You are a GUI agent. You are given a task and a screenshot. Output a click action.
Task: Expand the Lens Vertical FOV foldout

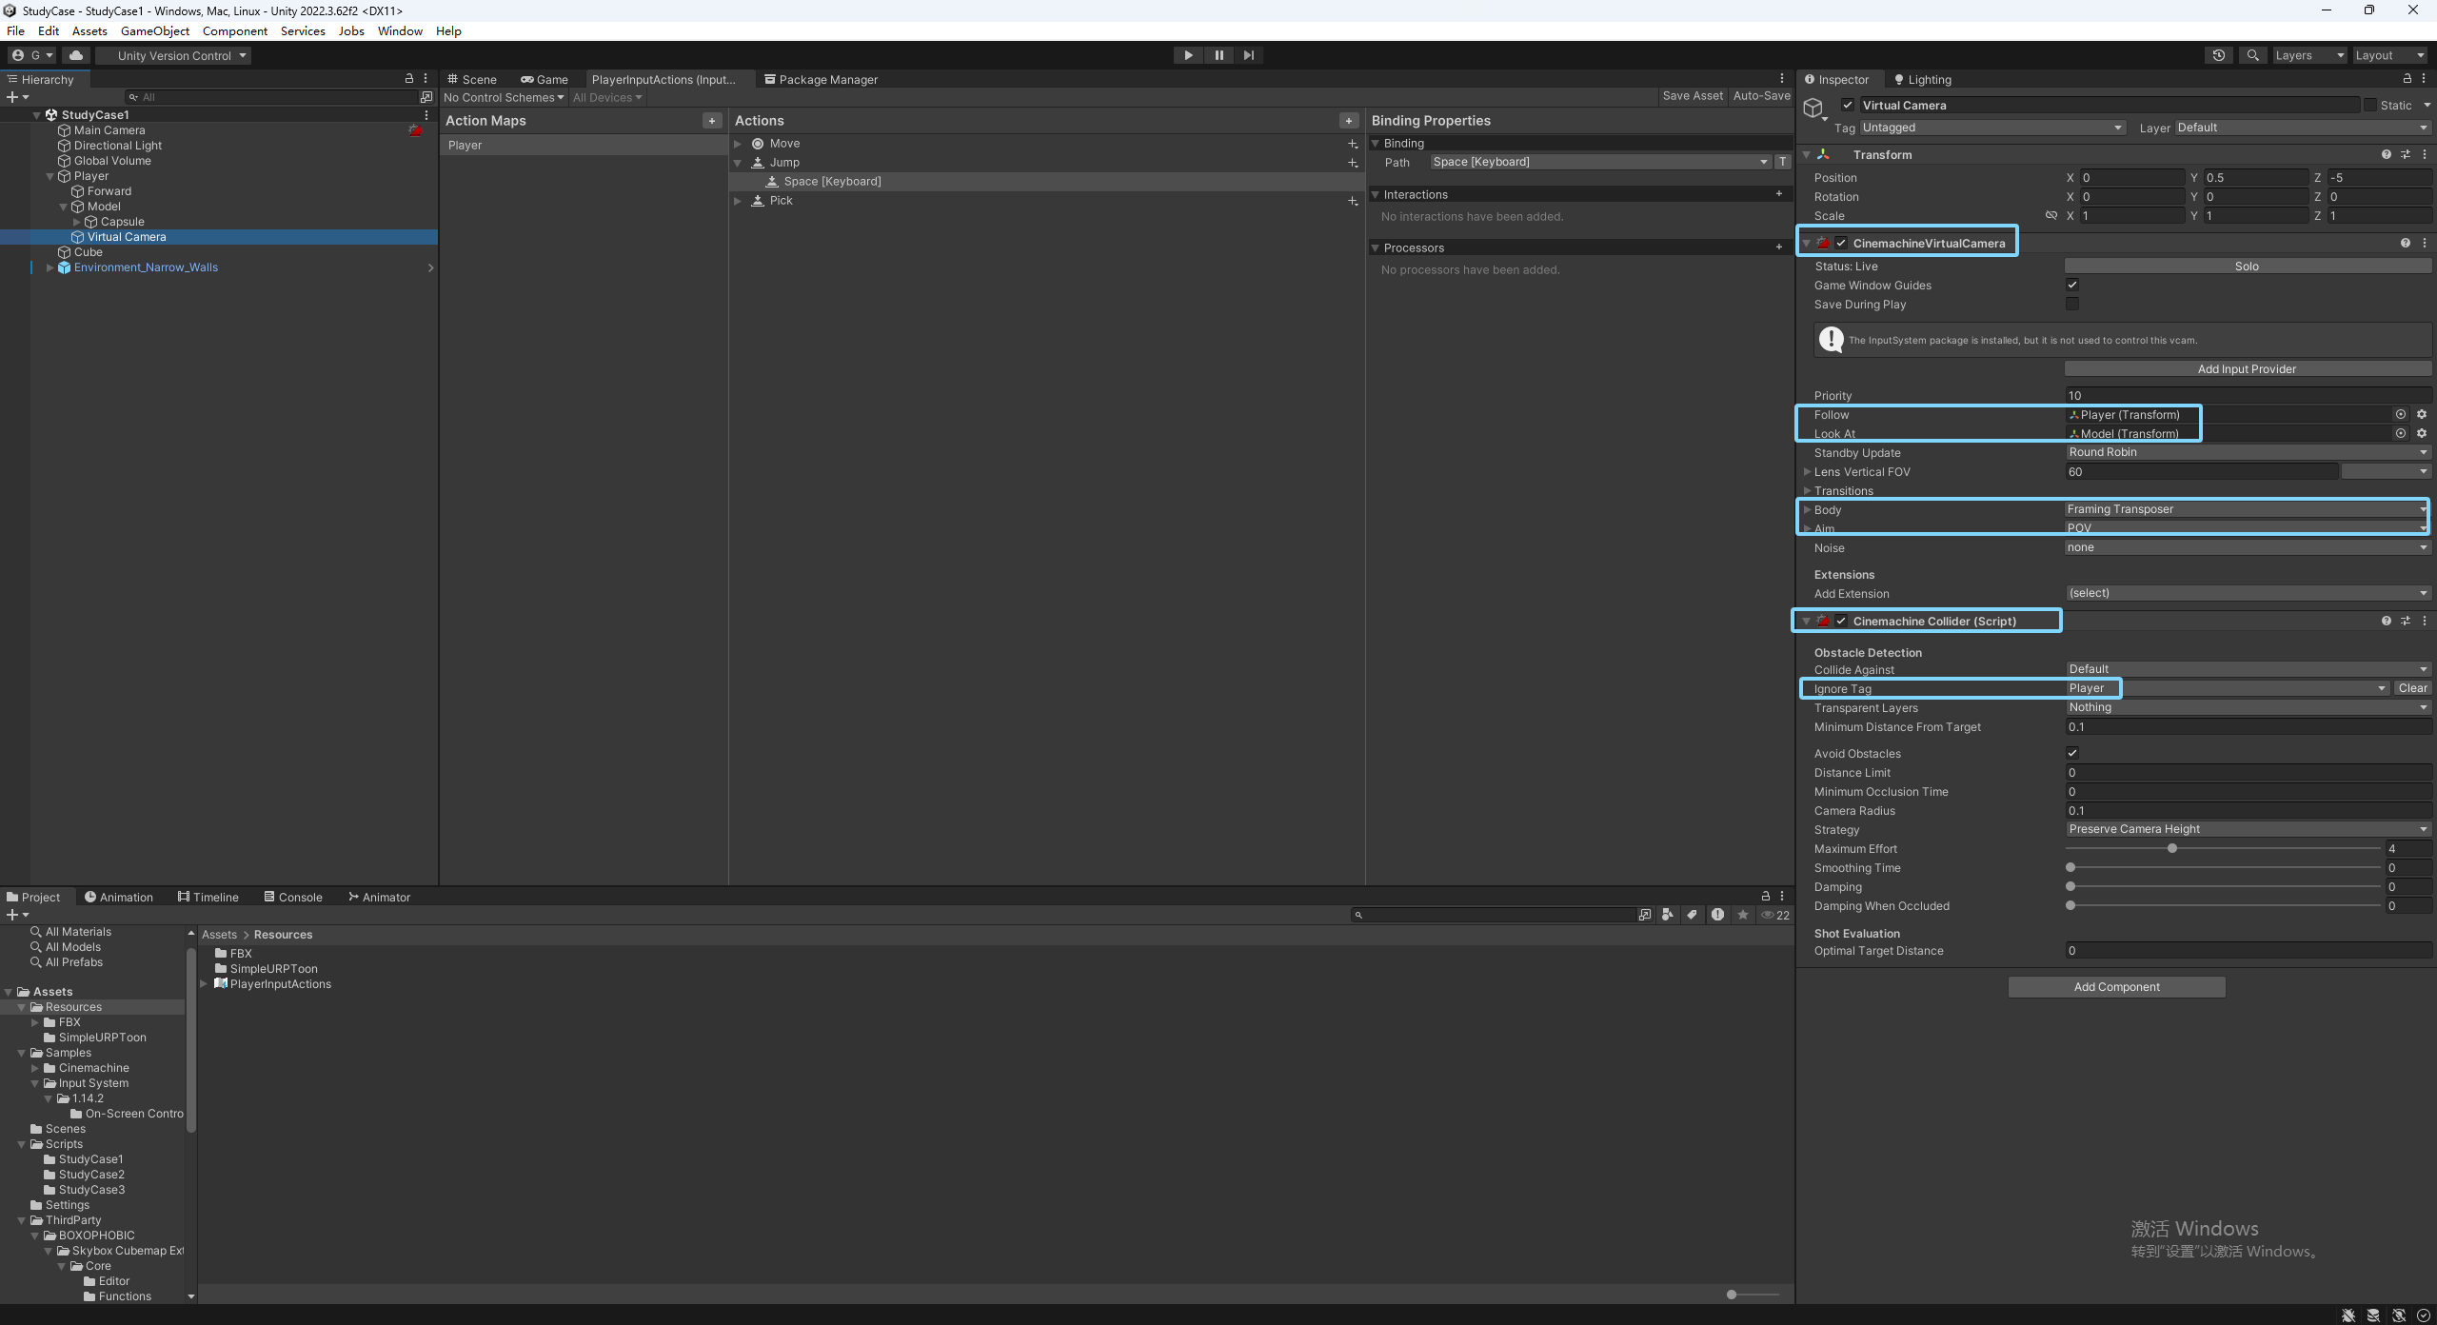coord(1807,472)
